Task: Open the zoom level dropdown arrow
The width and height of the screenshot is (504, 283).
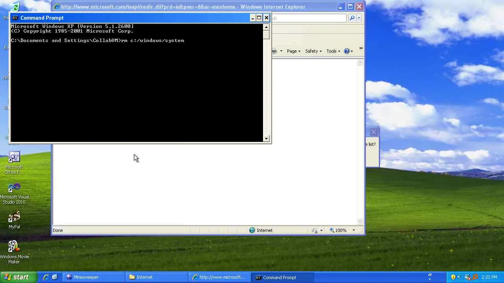Action: (x=354, y=230)
